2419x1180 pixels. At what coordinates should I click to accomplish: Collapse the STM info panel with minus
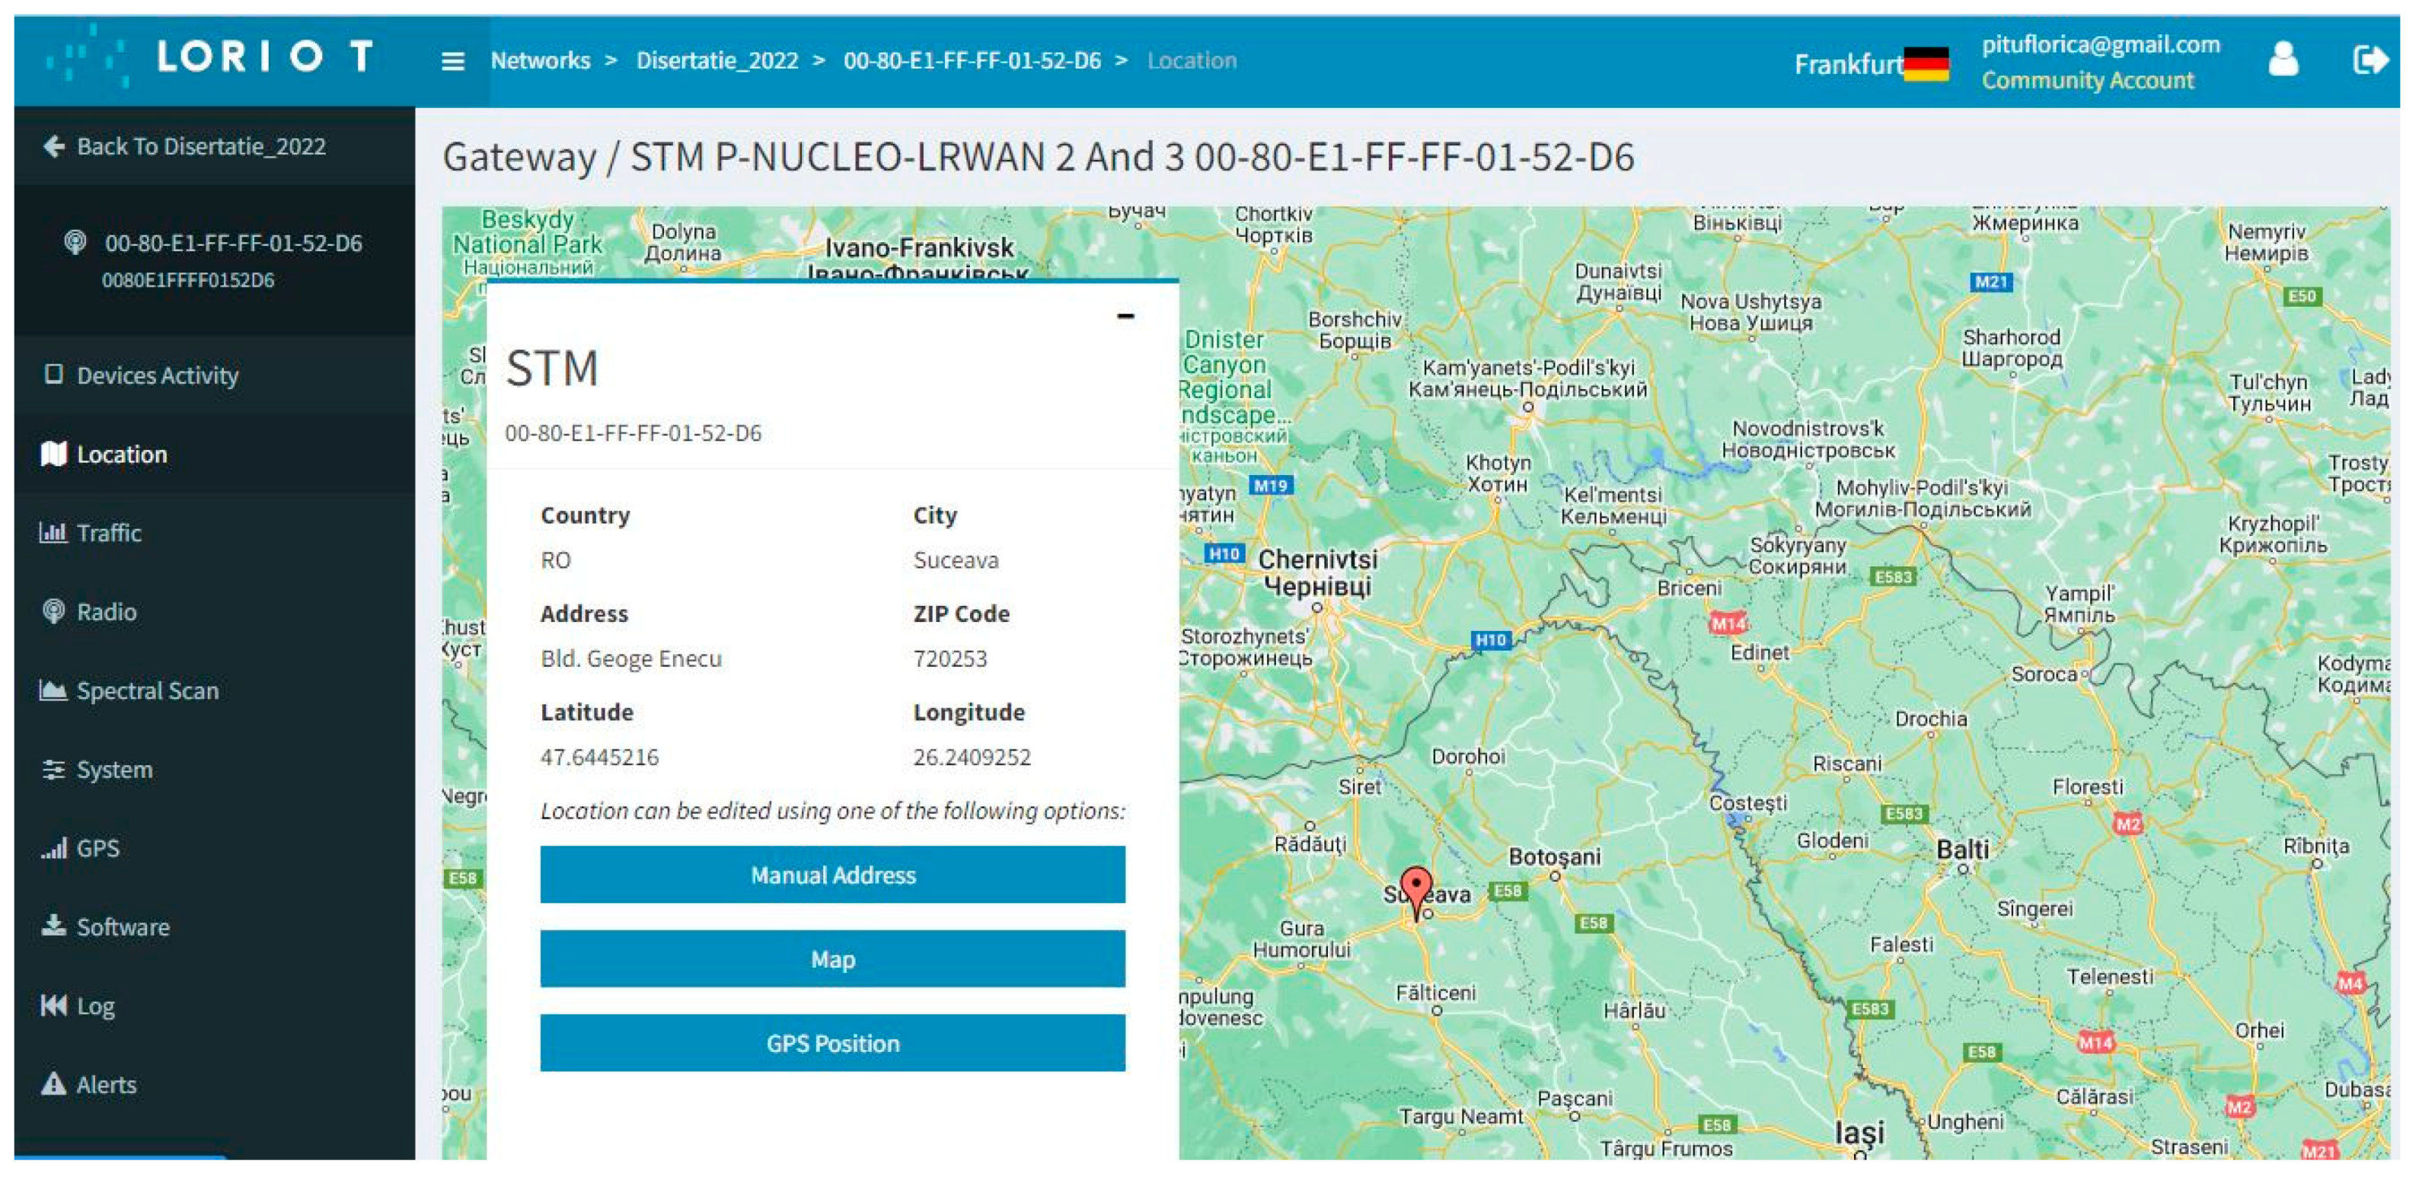tap(1125, 317)
